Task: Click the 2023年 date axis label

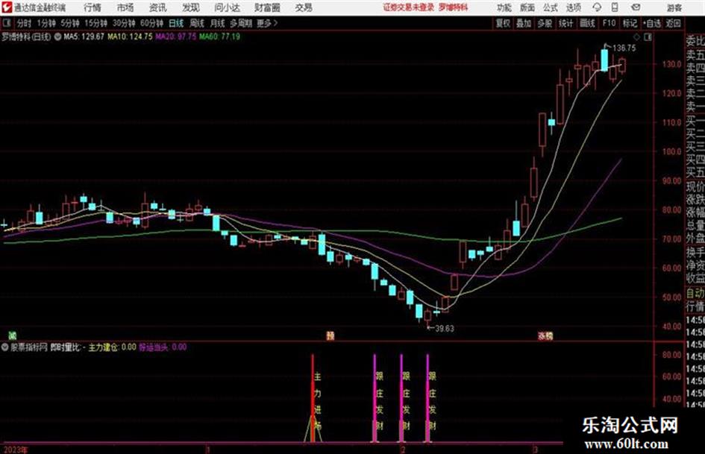Action: click(x=15, y=450)
